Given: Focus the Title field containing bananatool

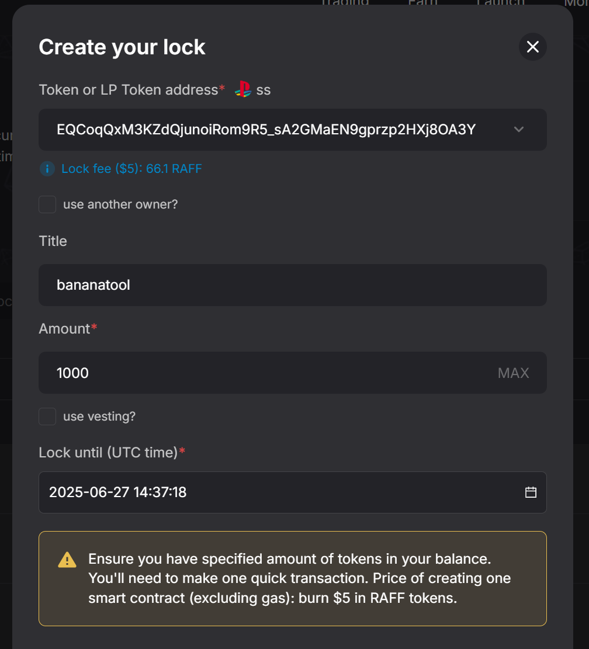Looking at the screenshot, I should (292, 285).
